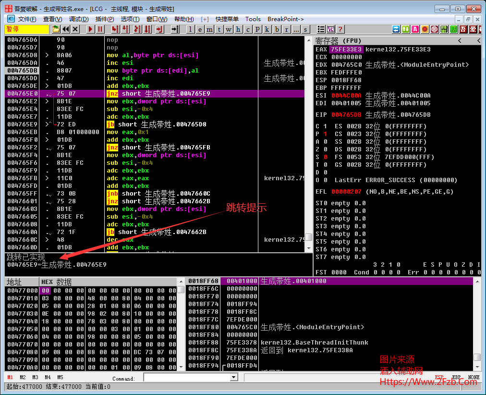Image resolution: width=486 pixels, height=395 pixels.
Task: Open memory map with 'm' button
Action: 210,29
